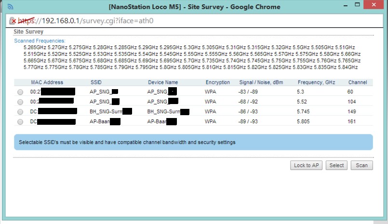Select the radio button for channel 104 row

(20, 102)
